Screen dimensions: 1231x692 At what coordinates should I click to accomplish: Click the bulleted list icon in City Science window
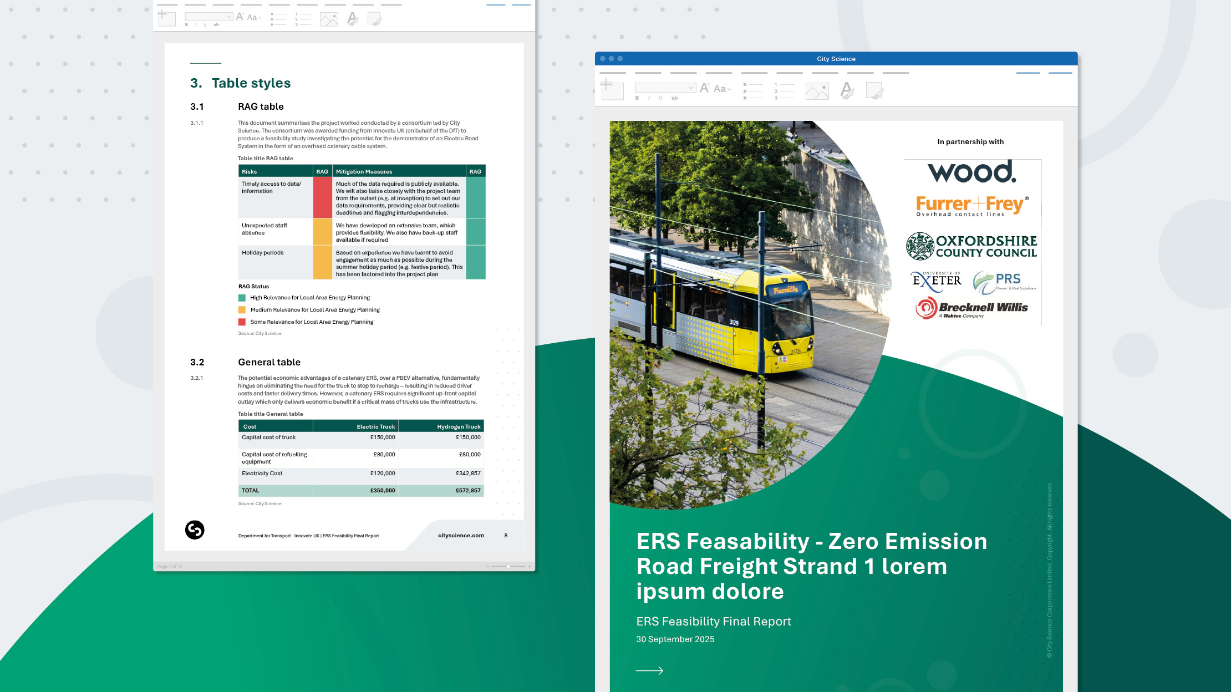point(753,91)
